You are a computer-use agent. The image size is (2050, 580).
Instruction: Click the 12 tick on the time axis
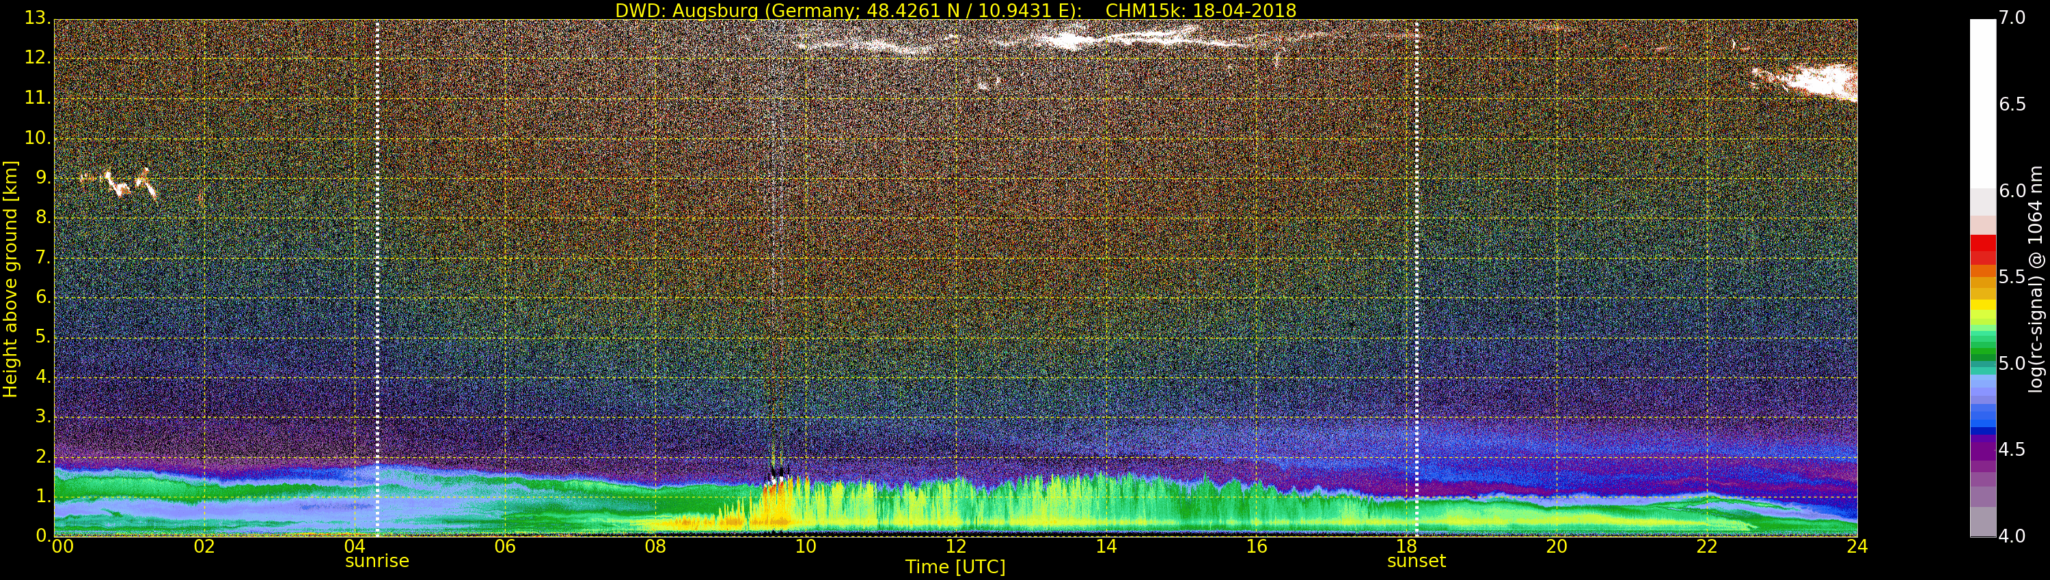[x=956, y=547]
